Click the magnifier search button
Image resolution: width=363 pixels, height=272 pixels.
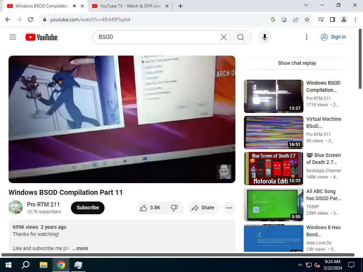[241, 37]
